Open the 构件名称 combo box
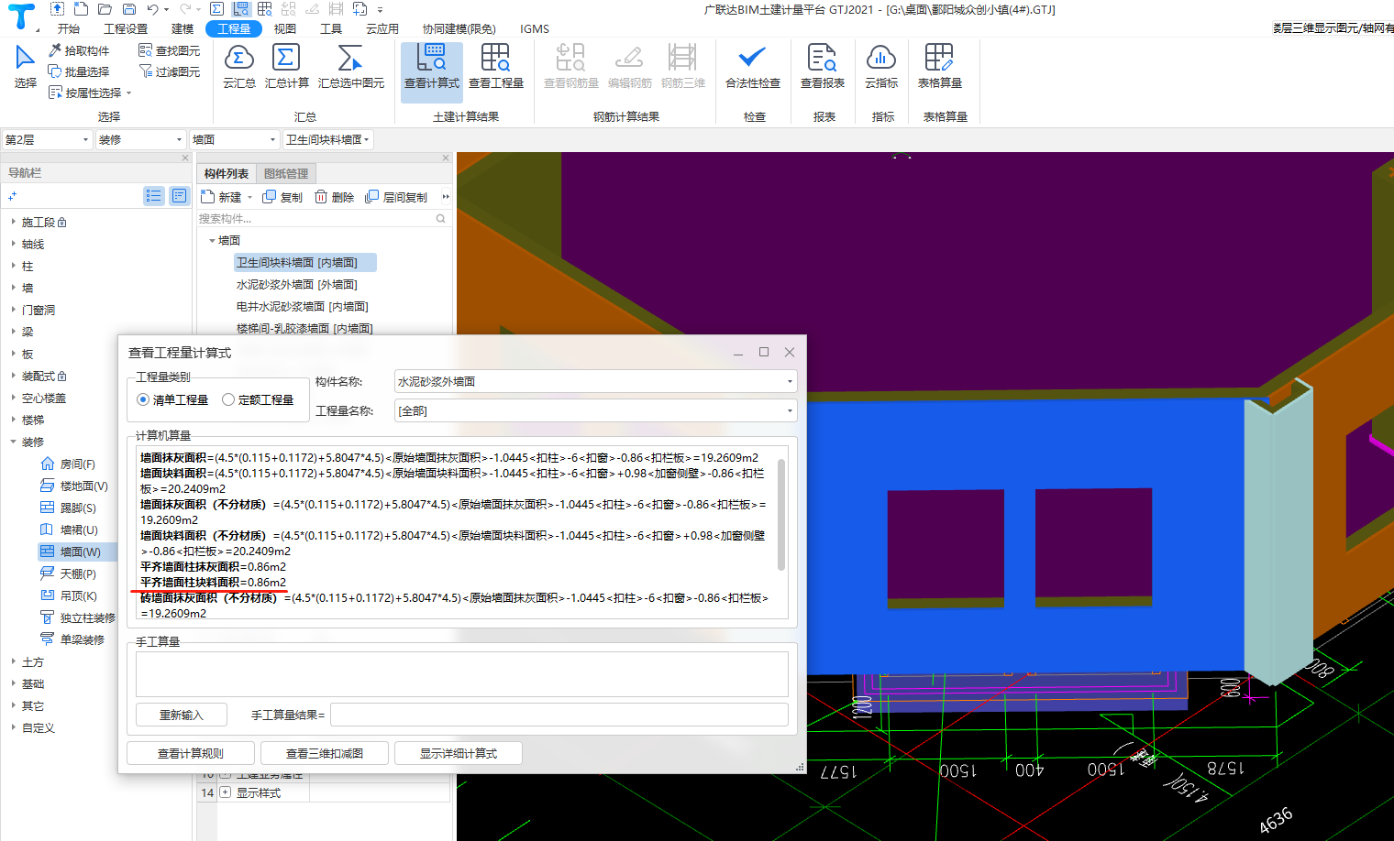 point(595,382)
